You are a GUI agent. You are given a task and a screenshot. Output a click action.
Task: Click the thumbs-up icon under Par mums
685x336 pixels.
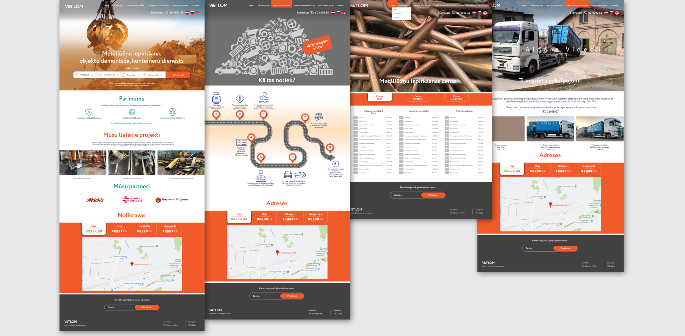172,112
